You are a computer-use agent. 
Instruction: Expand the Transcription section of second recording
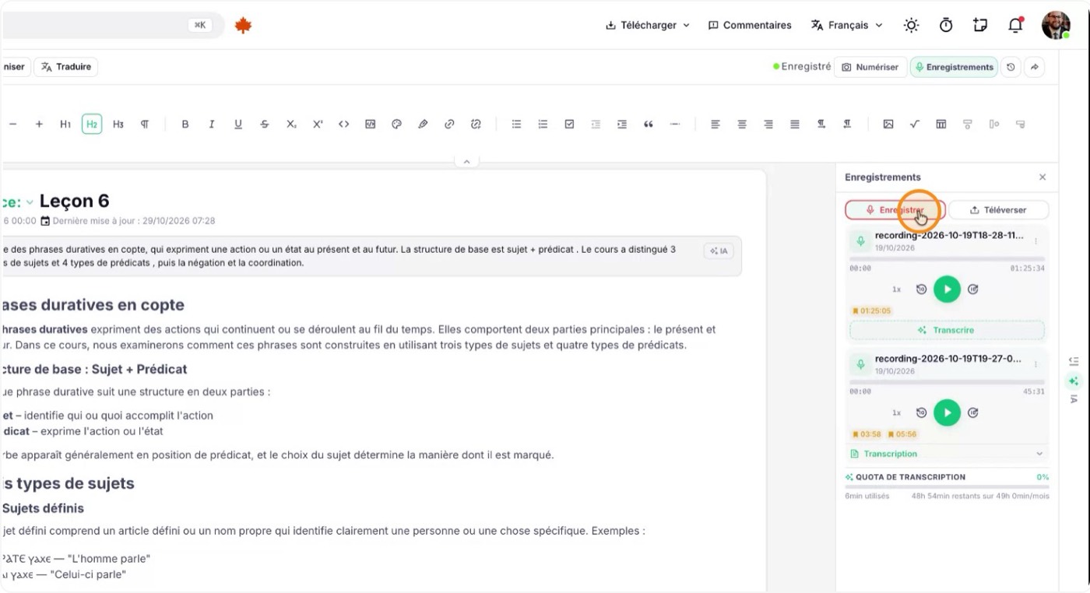(x=947, y=454)
